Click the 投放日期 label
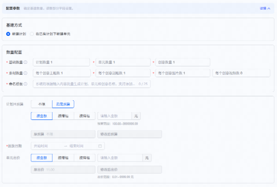Viewport: 277px width, 187px height. [x=15, y=146]
